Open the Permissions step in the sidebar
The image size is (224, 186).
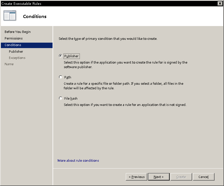click(x=13, y=38)
